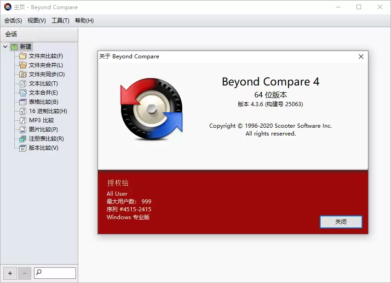Click the All rights reserved. line
Image resolution: width=391 pixels, height=283 pixels.
click(x=270, y=134)
